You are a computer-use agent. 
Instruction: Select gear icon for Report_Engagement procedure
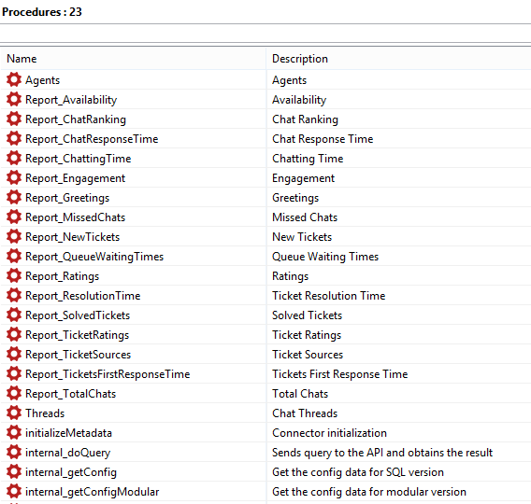tap(14, 178)
